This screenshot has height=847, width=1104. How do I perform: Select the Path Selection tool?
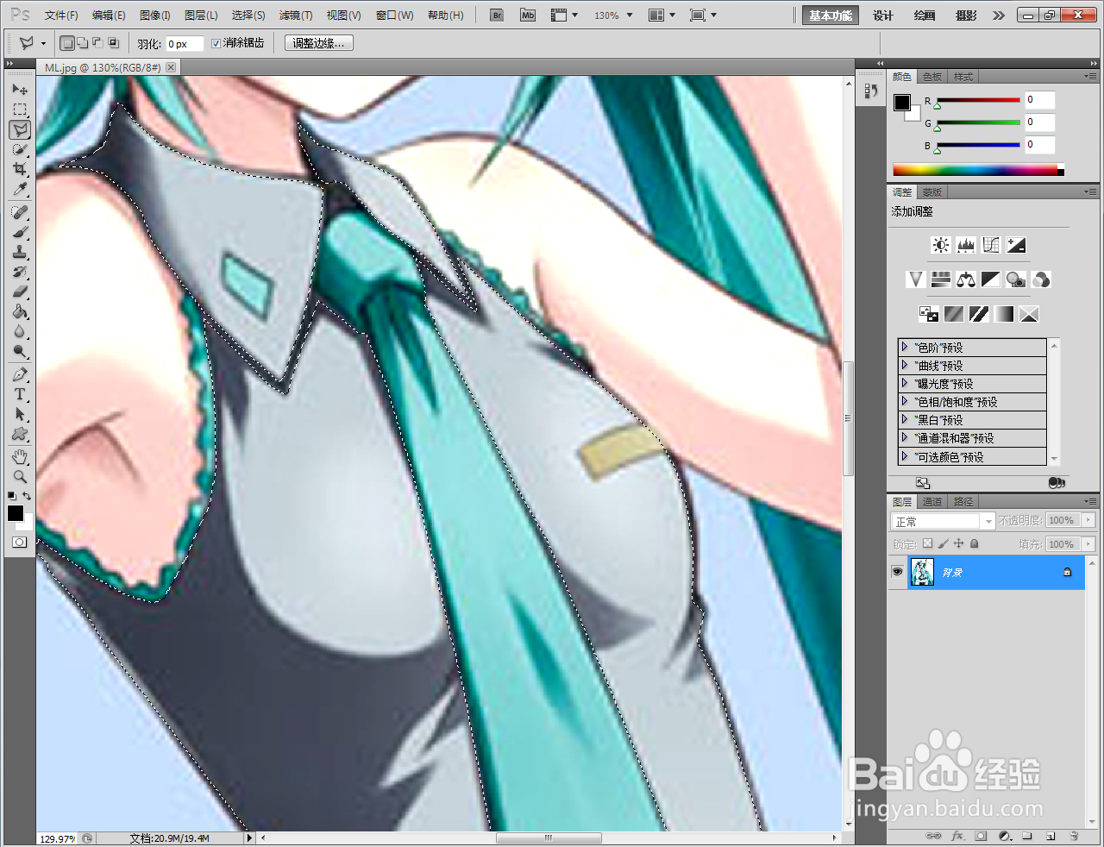click(20, 414)
